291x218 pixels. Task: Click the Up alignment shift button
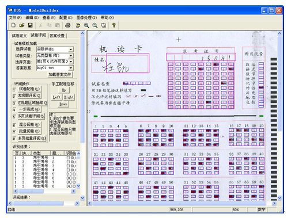click(x=63, y=90)
